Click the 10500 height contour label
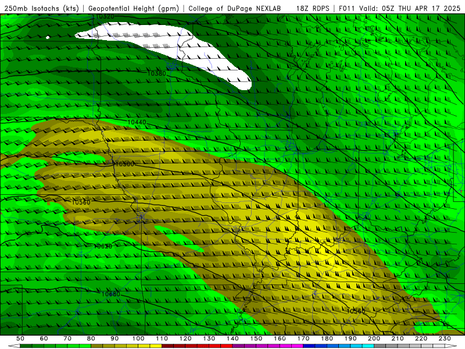 [125, 164]
